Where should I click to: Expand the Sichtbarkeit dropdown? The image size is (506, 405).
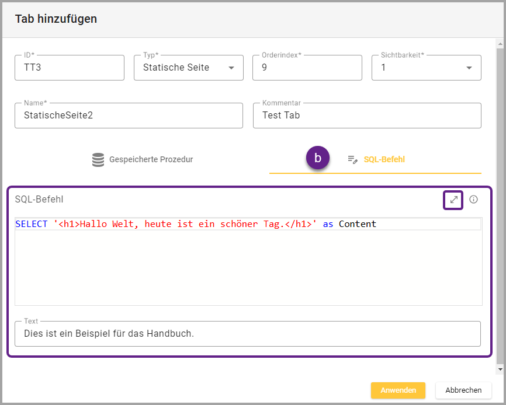point(469,68)
